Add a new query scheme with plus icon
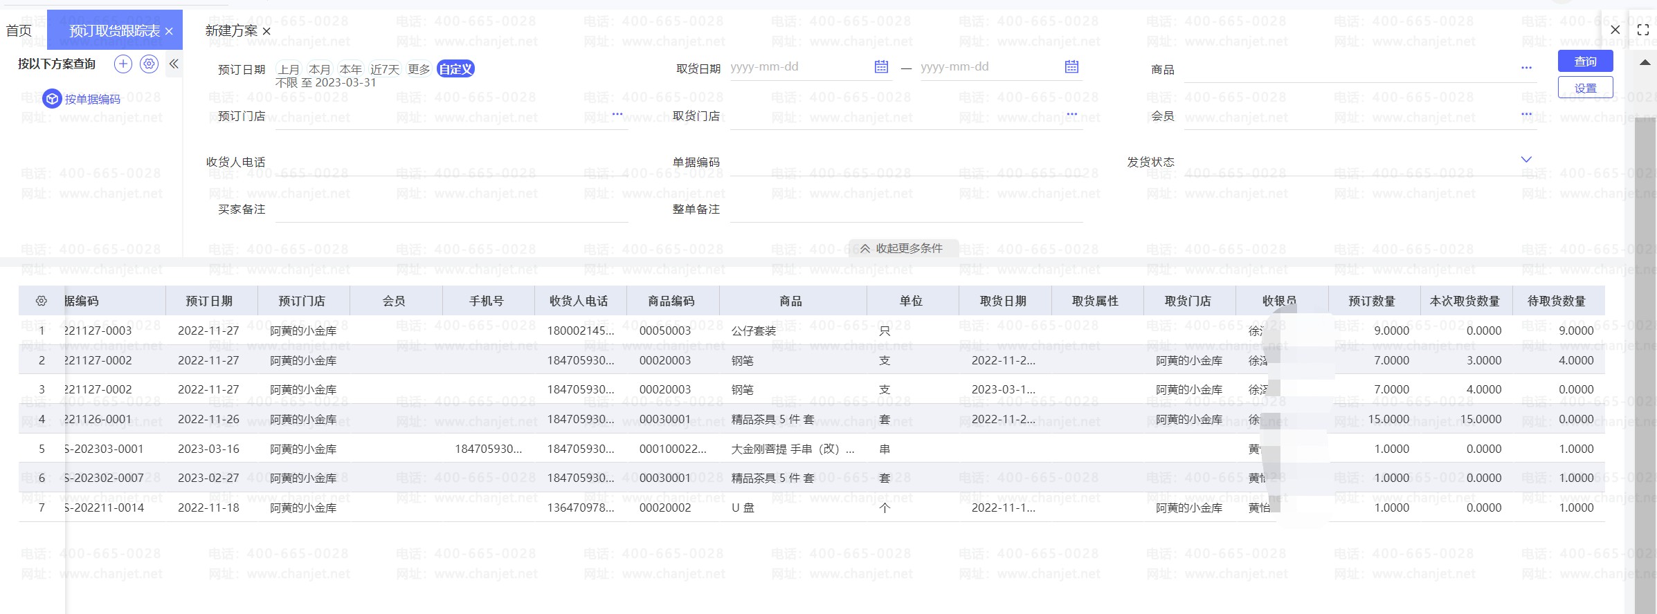The width and height of the screenshot is (1657, 614). click(123, 64)
